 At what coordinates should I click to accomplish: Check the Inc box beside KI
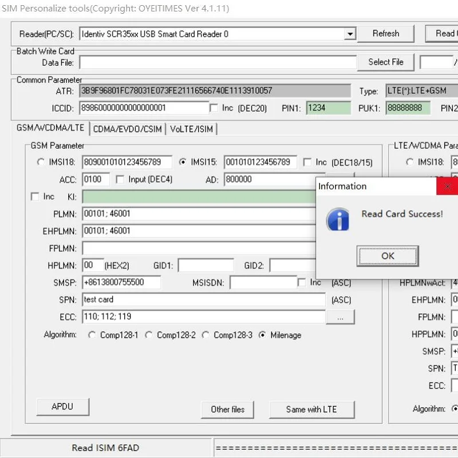(35, 196)
